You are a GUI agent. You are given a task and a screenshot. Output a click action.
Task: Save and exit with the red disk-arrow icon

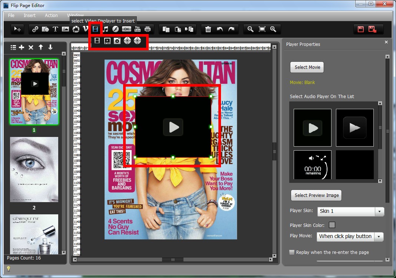click(x=372, y=29)
